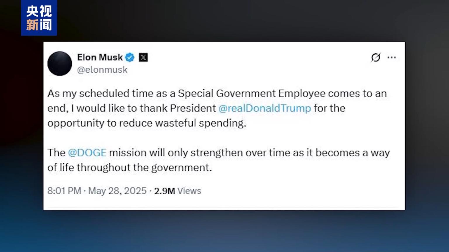449x252 pixels.
Task: Open the three-dot more options menu
Action: [x=392, y=57]
